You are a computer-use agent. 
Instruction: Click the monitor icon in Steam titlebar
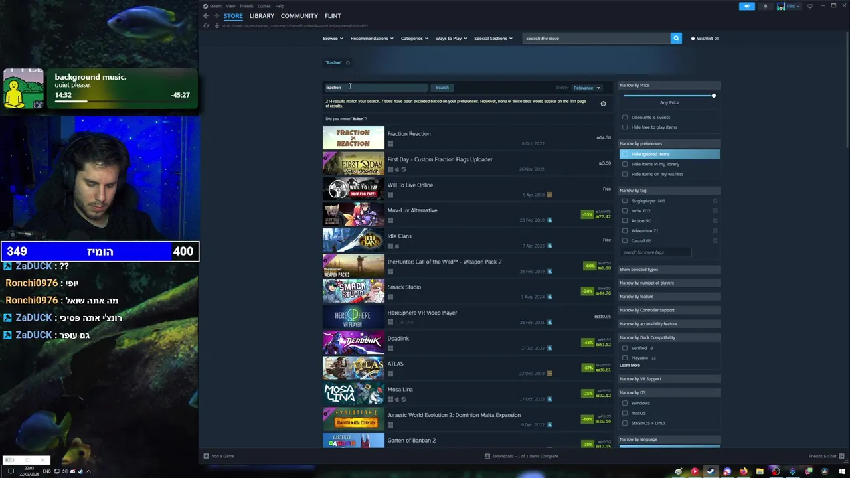point(809,6)
